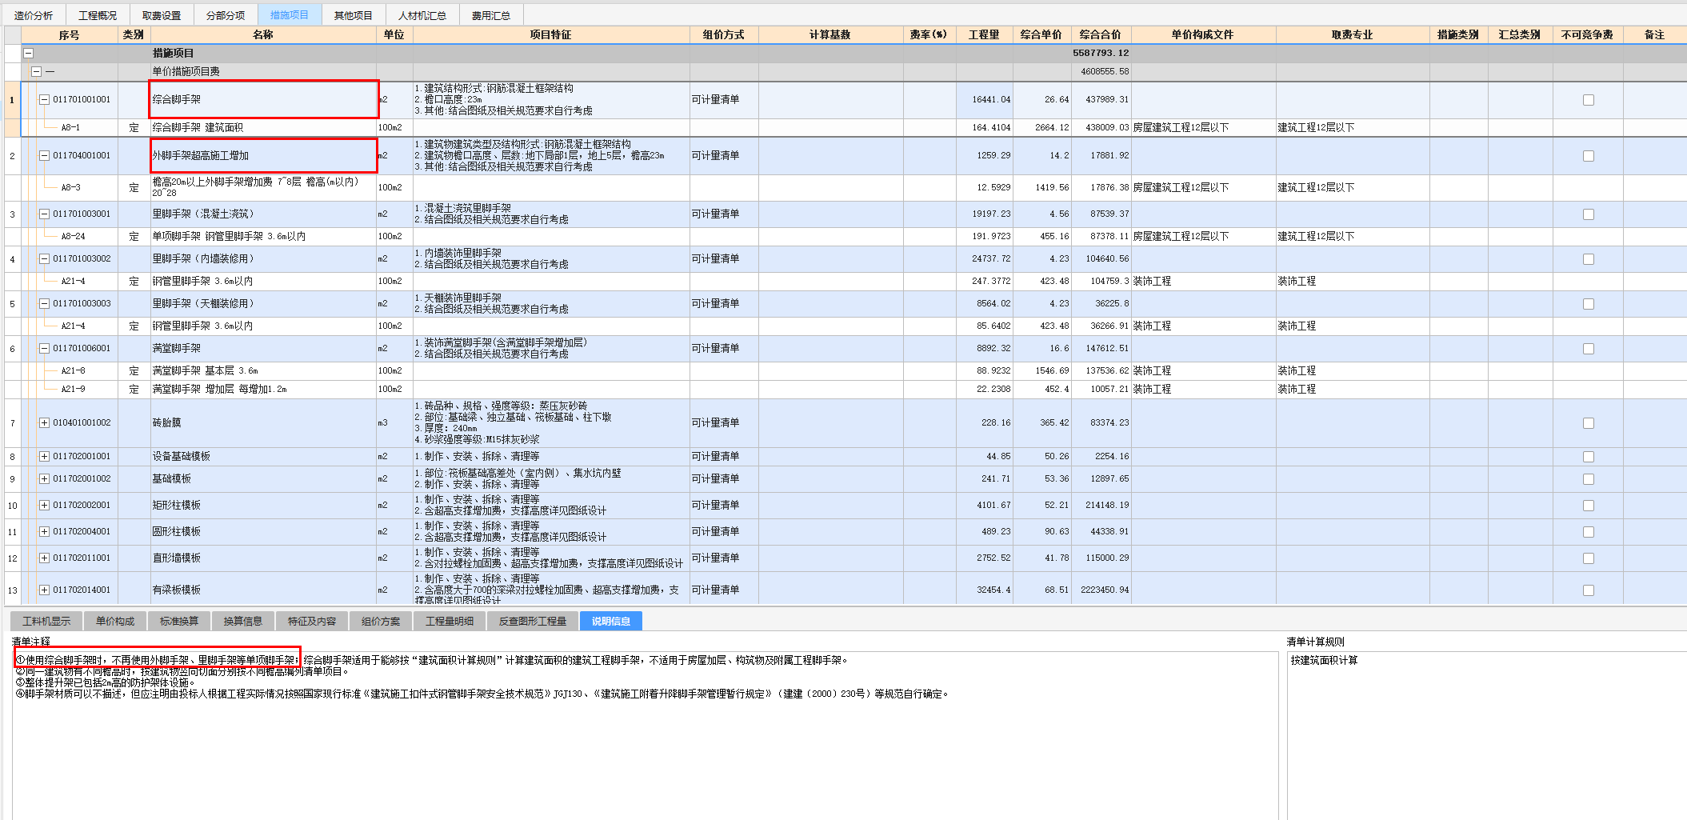This screenshot has height=820, width=1687.
Task: Select the 外脚手架超高施工增加 name cell
Action: (263, 155)
